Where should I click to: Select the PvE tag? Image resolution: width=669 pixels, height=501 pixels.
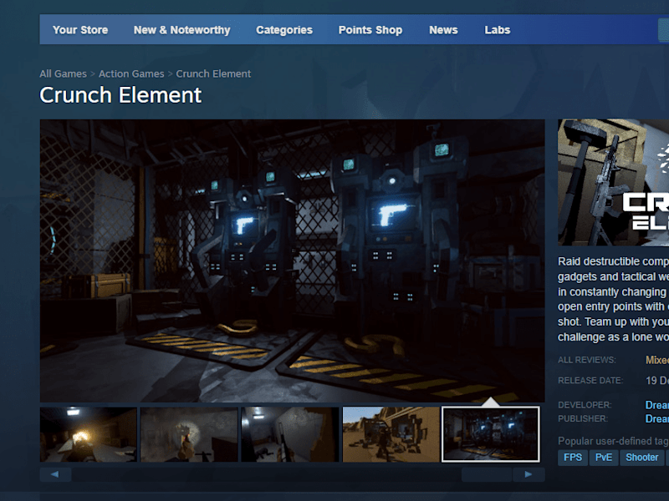click(604, 458)
